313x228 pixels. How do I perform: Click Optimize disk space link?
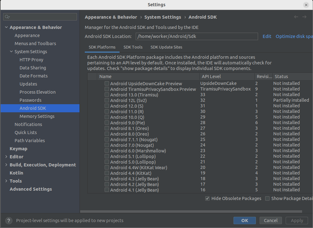(294, 36)
